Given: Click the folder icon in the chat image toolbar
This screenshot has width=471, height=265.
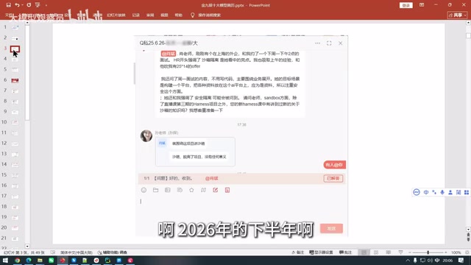Looking at the screenshot, I should click(155, 190).
